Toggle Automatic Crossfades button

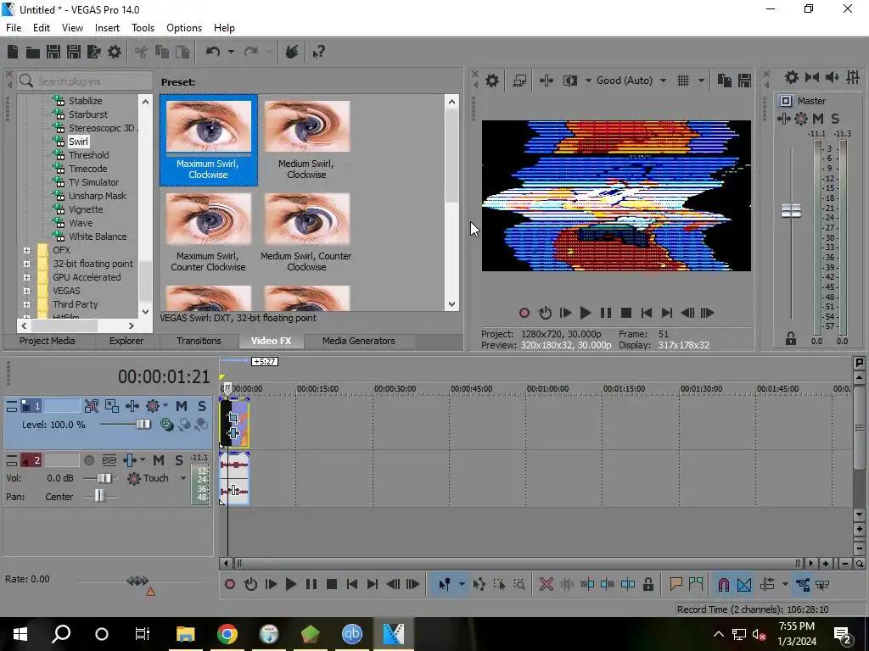point(744,585)
